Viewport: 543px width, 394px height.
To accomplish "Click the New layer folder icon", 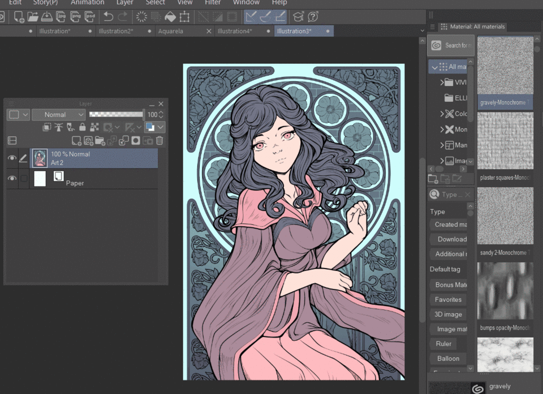I will [x=100, y=140].
